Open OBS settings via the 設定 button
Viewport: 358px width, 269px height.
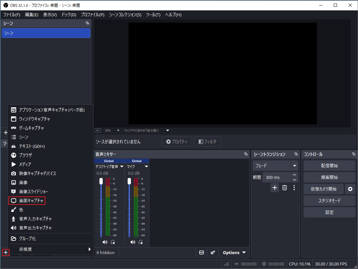click(x=329, y=212)
